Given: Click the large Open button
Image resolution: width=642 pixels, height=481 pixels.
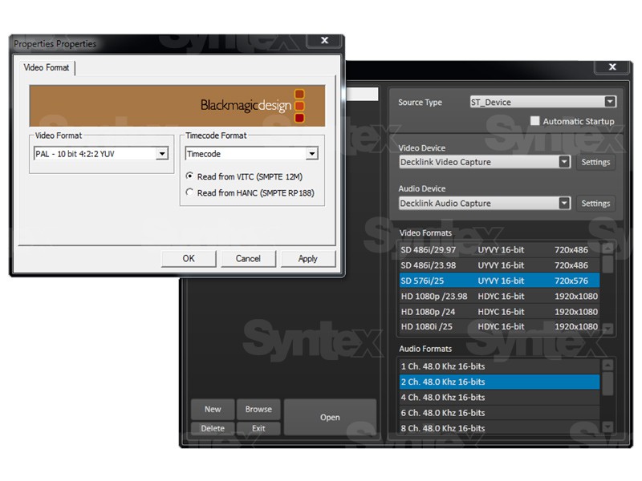Looking at the screenshot, I should pos(330,418).
